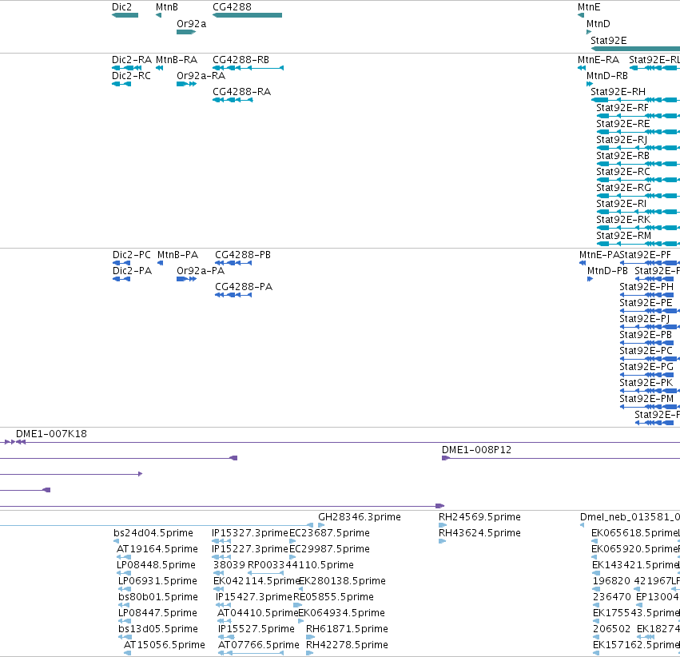Select the LP08447.5prime EST
The image size is (680, 657).
[x=125, y=621]
